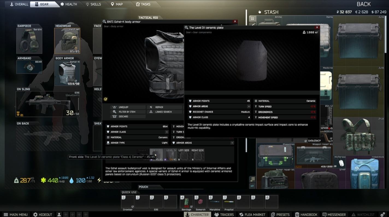Click the magnifier icon in Gzhel-K title bar
The image size is (389, 217).
[x=104, y=22]
